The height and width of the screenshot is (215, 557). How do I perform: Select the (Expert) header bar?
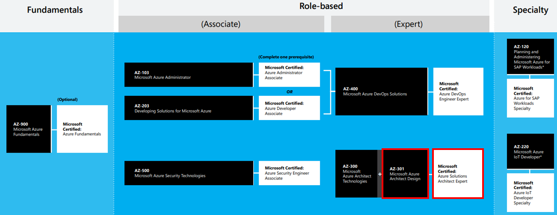coord(410,24)
